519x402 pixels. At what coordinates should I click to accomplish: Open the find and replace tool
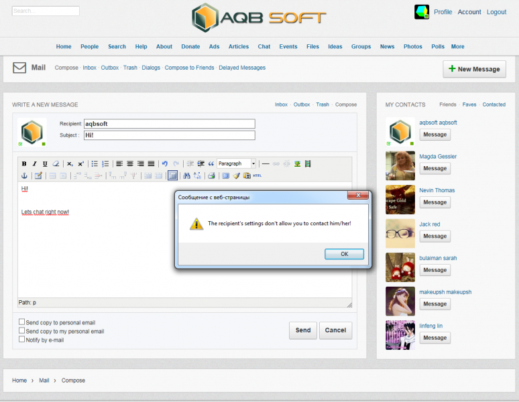click(x=197, y=176)
